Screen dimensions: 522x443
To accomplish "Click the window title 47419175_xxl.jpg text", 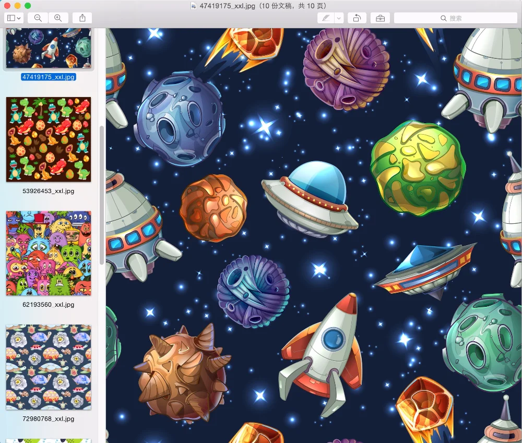I will (x=228, y=6).
